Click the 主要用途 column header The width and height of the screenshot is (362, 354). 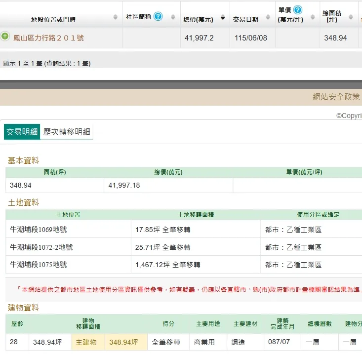tap(208, 324)
